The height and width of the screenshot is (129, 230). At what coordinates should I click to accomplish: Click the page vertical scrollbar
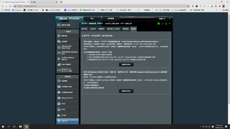pyautogui.click(x=229, y=59)
